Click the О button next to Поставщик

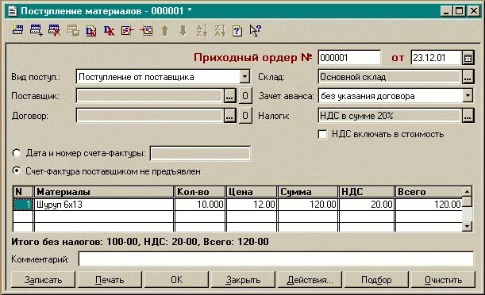click(x=245, y=96)
